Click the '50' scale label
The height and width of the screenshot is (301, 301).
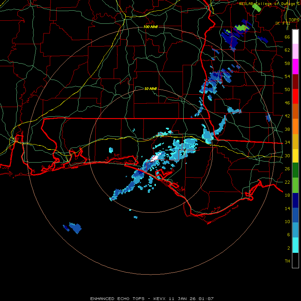pyautogui.click(x=287, y=90)
